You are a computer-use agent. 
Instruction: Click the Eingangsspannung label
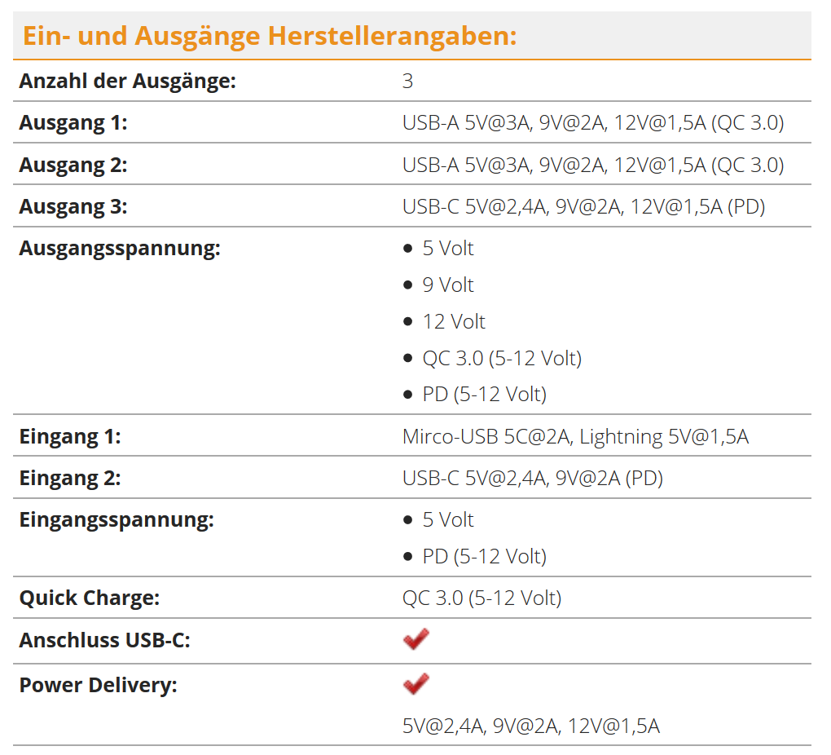(x=117, y=520)
